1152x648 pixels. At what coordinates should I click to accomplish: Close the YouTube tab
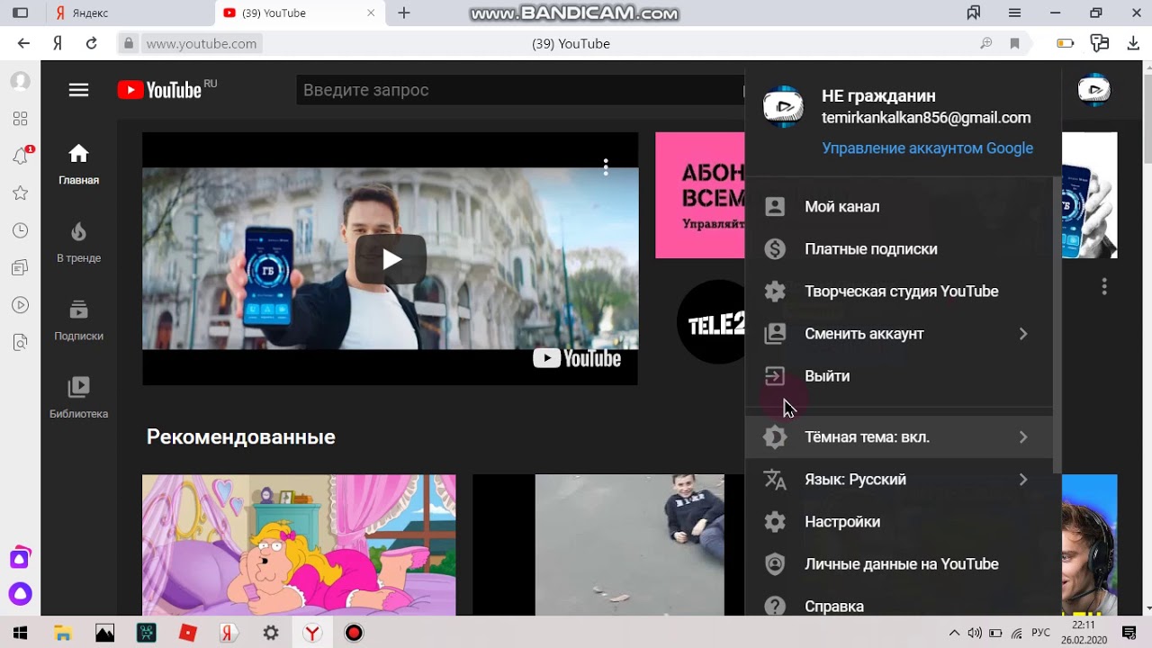click(372, 13)
